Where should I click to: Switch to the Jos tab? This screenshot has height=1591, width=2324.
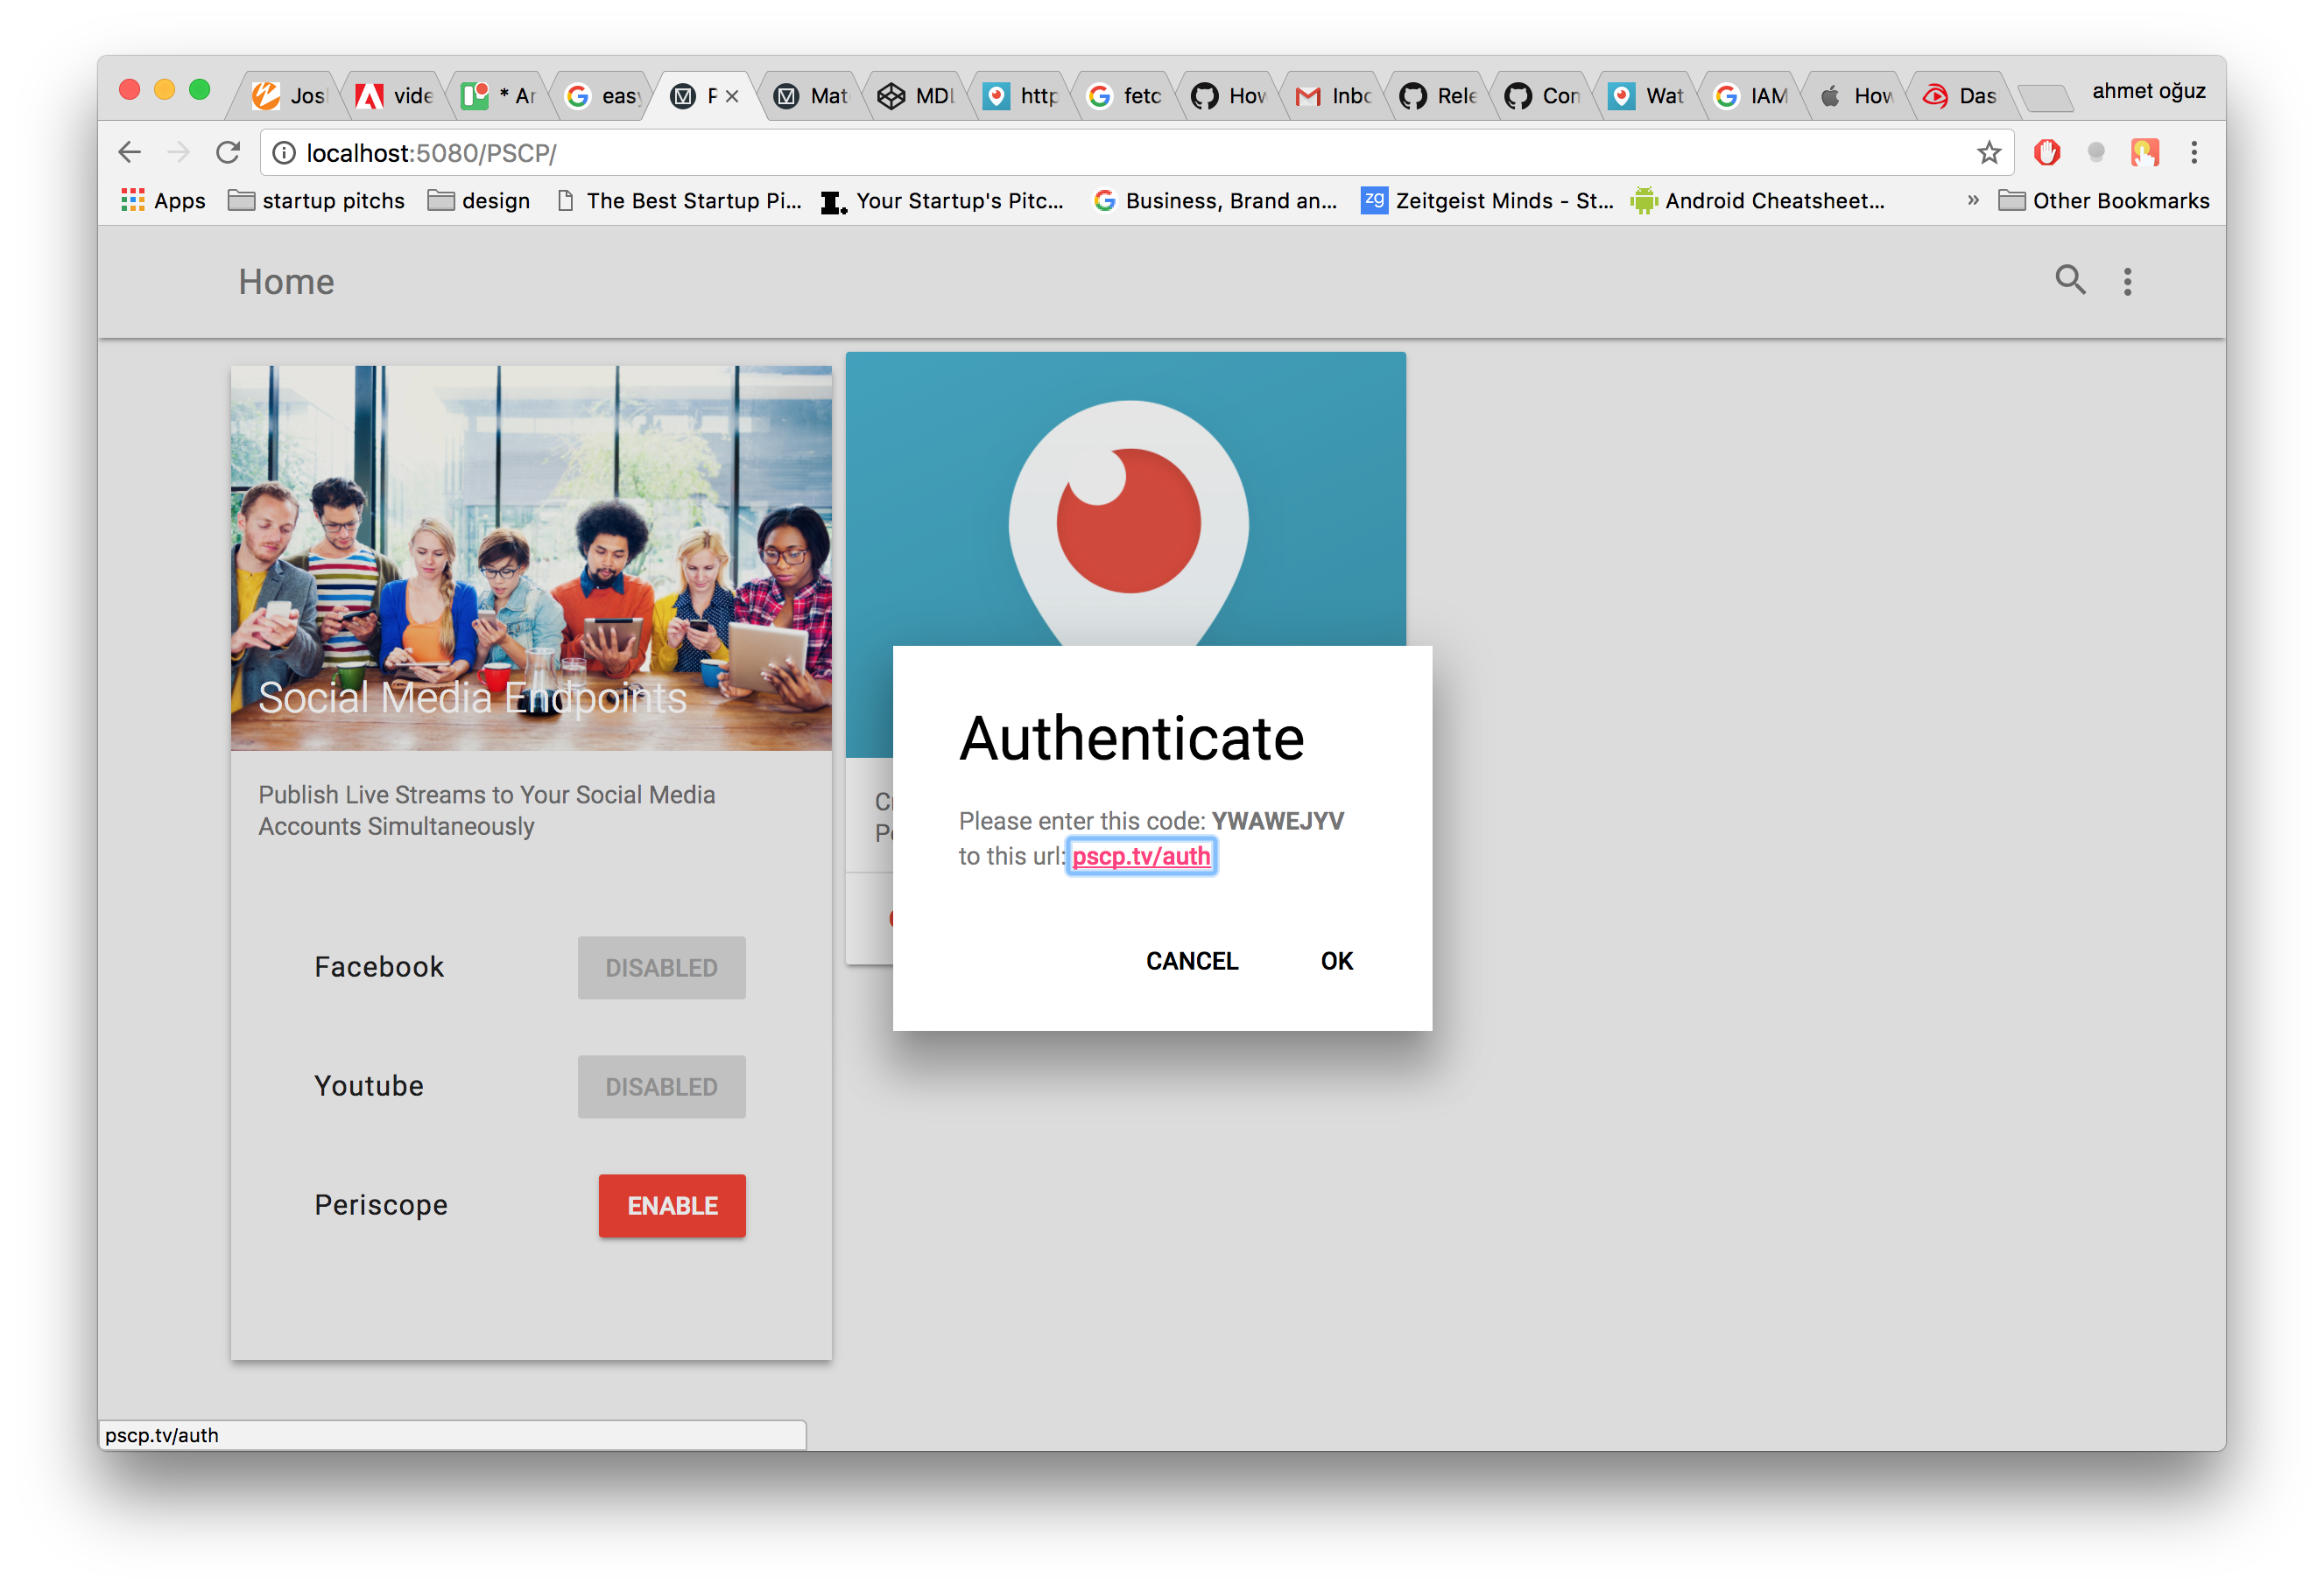(x=290, y=96)
